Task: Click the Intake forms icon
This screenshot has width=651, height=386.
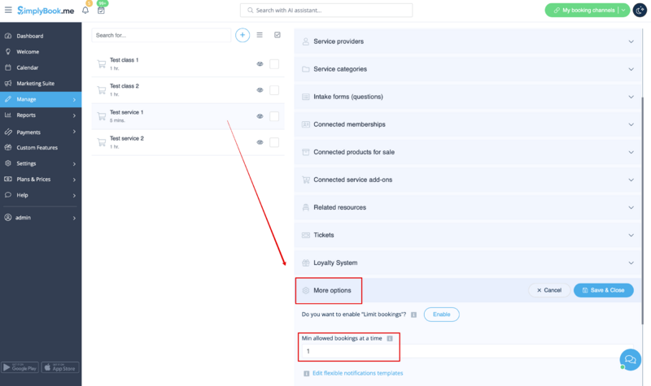Action: coord(306,97)
